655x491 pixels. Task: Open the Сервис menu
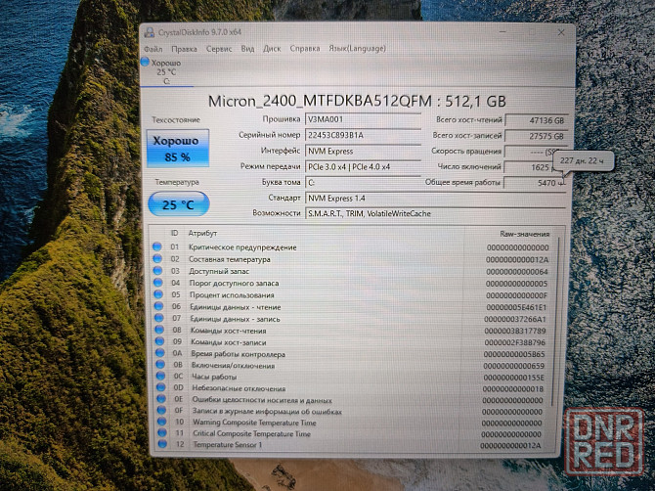pyautogui.click(x=219, y=48)
